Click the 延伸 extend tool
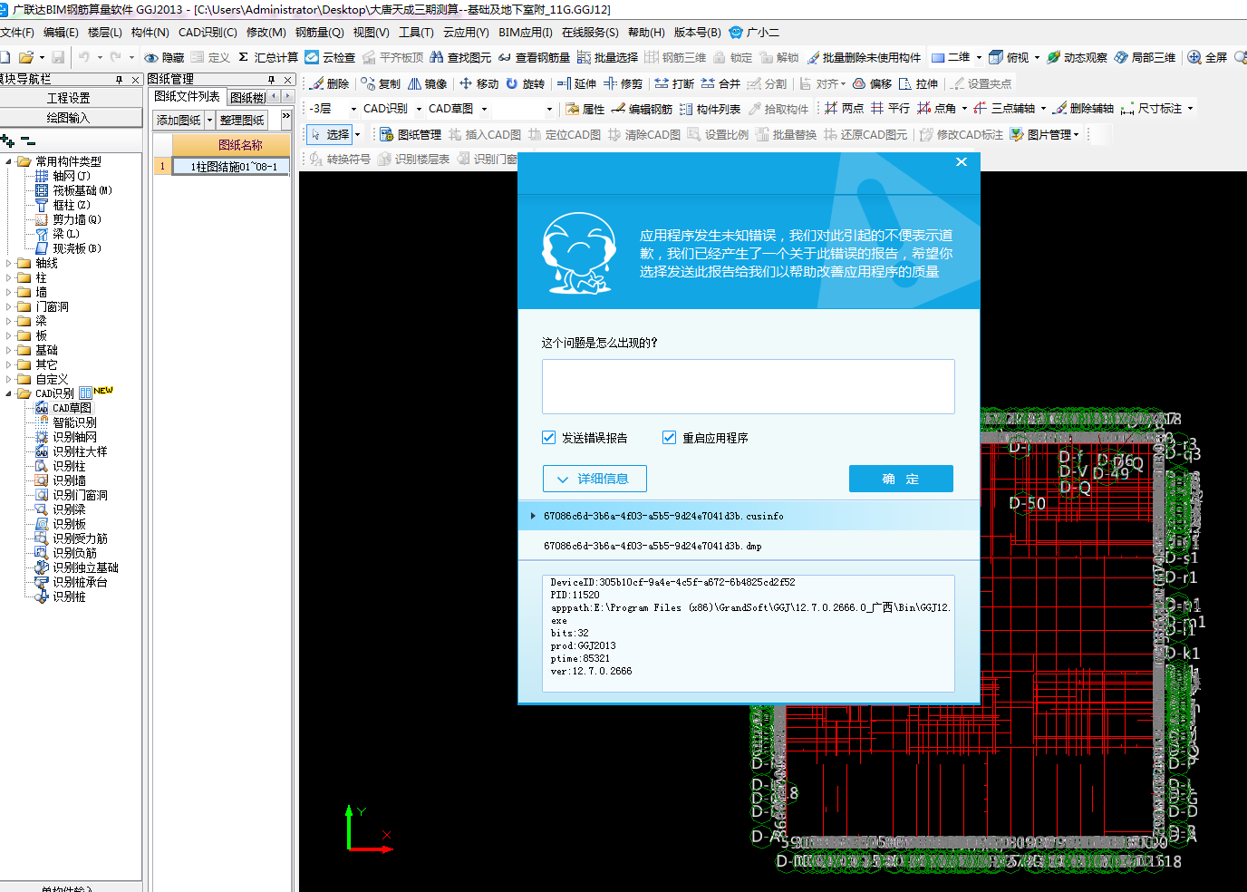Image resolution: width=1247 pixels, height=892 pixels. [x=576, y=83]
